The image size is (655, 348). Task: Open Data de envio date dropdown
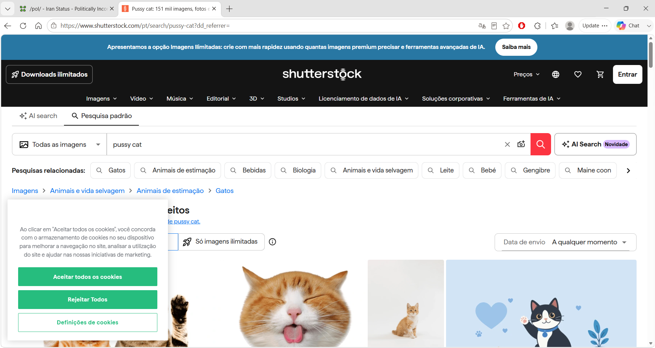click(x=565, y=242)
